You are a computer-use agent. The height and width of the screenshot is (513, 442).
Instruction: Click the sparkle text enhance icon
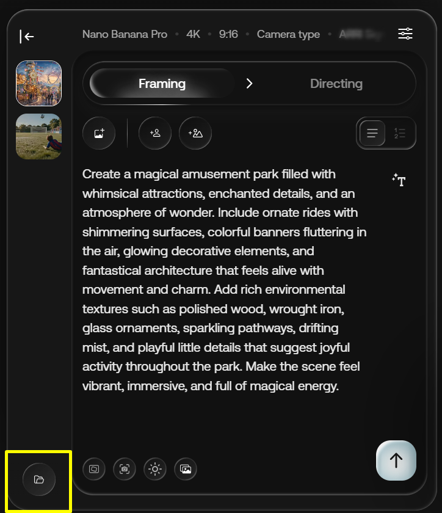point(399,180)
